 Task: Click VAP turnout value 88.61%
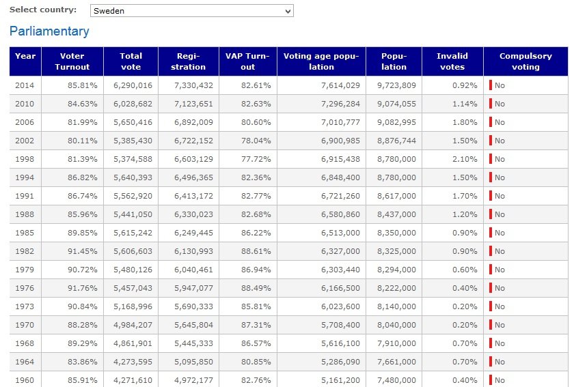point(256,251)
